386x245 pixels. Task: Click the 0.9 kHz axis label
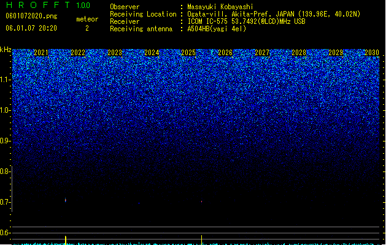[x=5, y=141]
